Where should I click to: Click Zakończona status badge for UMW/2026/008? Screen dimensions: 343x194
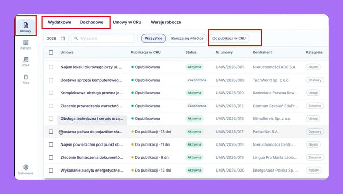click(197, 80)
